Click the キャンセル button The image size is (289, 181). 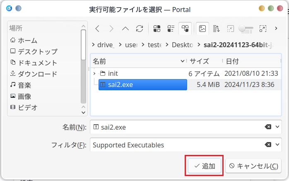pyautogui.click(x=253, y=166)
